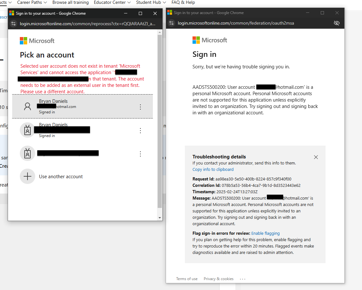The height and width of the screenshot is (290, 362).
Task: Select second Bryan Daniels signed-in account tile
Action: click(83, 130)
